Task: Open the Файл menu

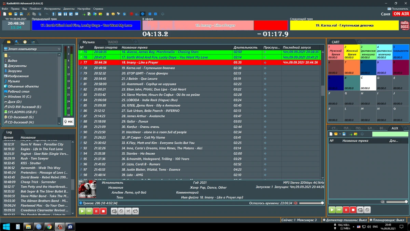Action: (x=4, y=9)
